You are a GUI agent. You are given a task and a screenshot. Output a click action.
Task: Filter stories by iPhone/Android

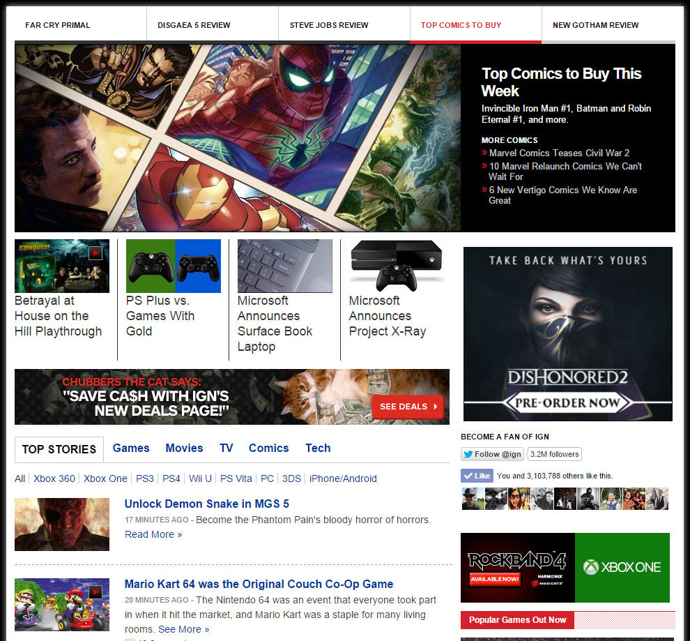343,478
